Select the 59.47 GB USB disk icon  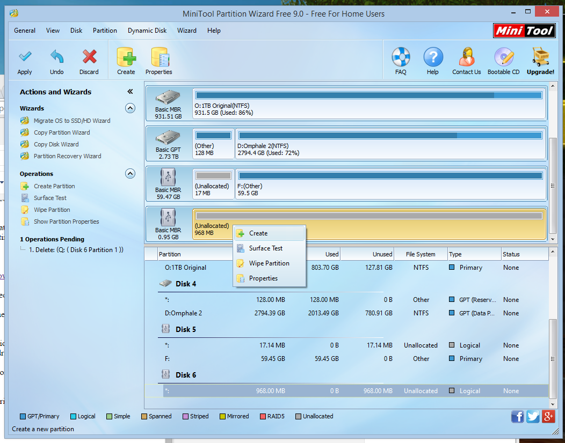[168, 178]
